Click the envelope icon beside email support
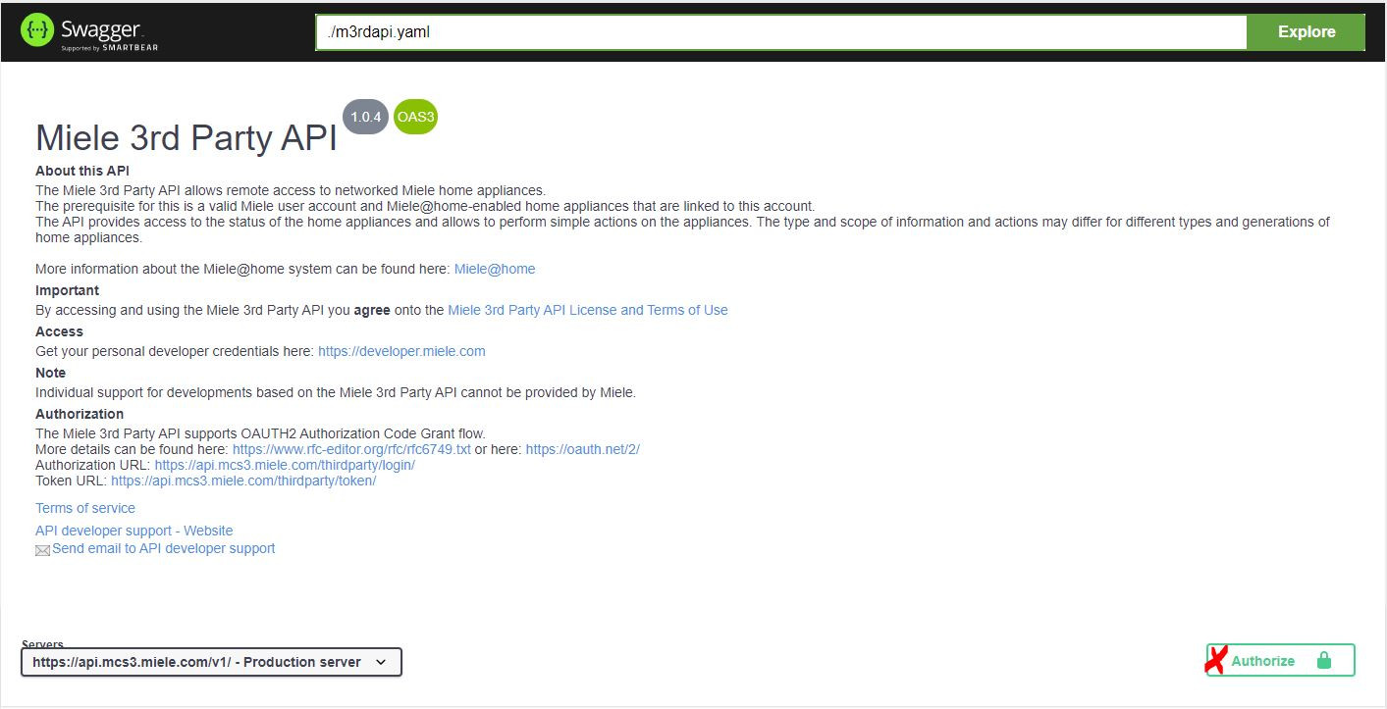The width and height of the screenshot is (1387, 709). pyautogui.click(x=42, y=550)
